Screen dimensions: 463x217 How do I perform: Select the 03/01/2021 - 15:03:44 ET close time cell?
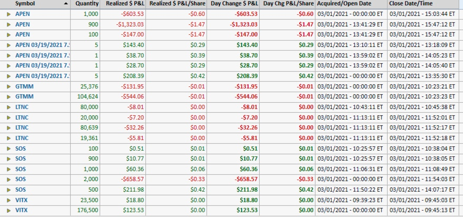[x=423, y=14]
